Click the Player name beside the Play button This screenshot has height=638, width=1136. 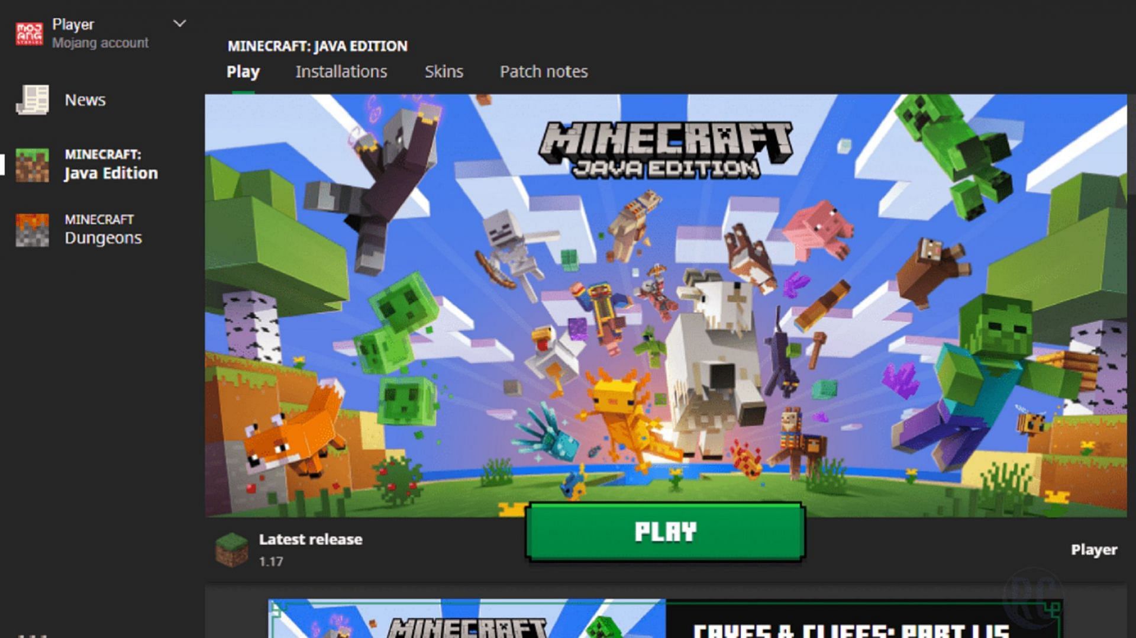coord(1093,550)
